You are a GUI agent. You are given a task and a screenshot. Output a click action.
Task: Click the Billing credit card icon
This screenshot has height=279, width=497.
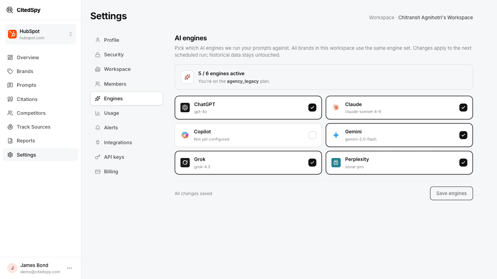[98, 171]
